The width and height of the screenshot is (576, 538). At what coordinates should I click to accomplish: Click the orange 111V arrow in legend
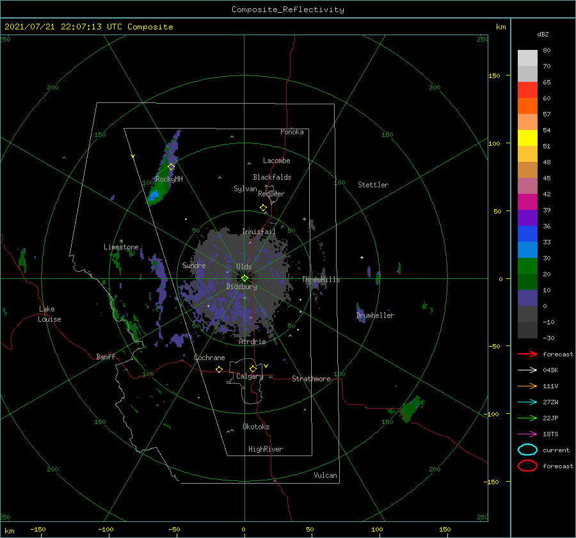(x=527, y=386)
